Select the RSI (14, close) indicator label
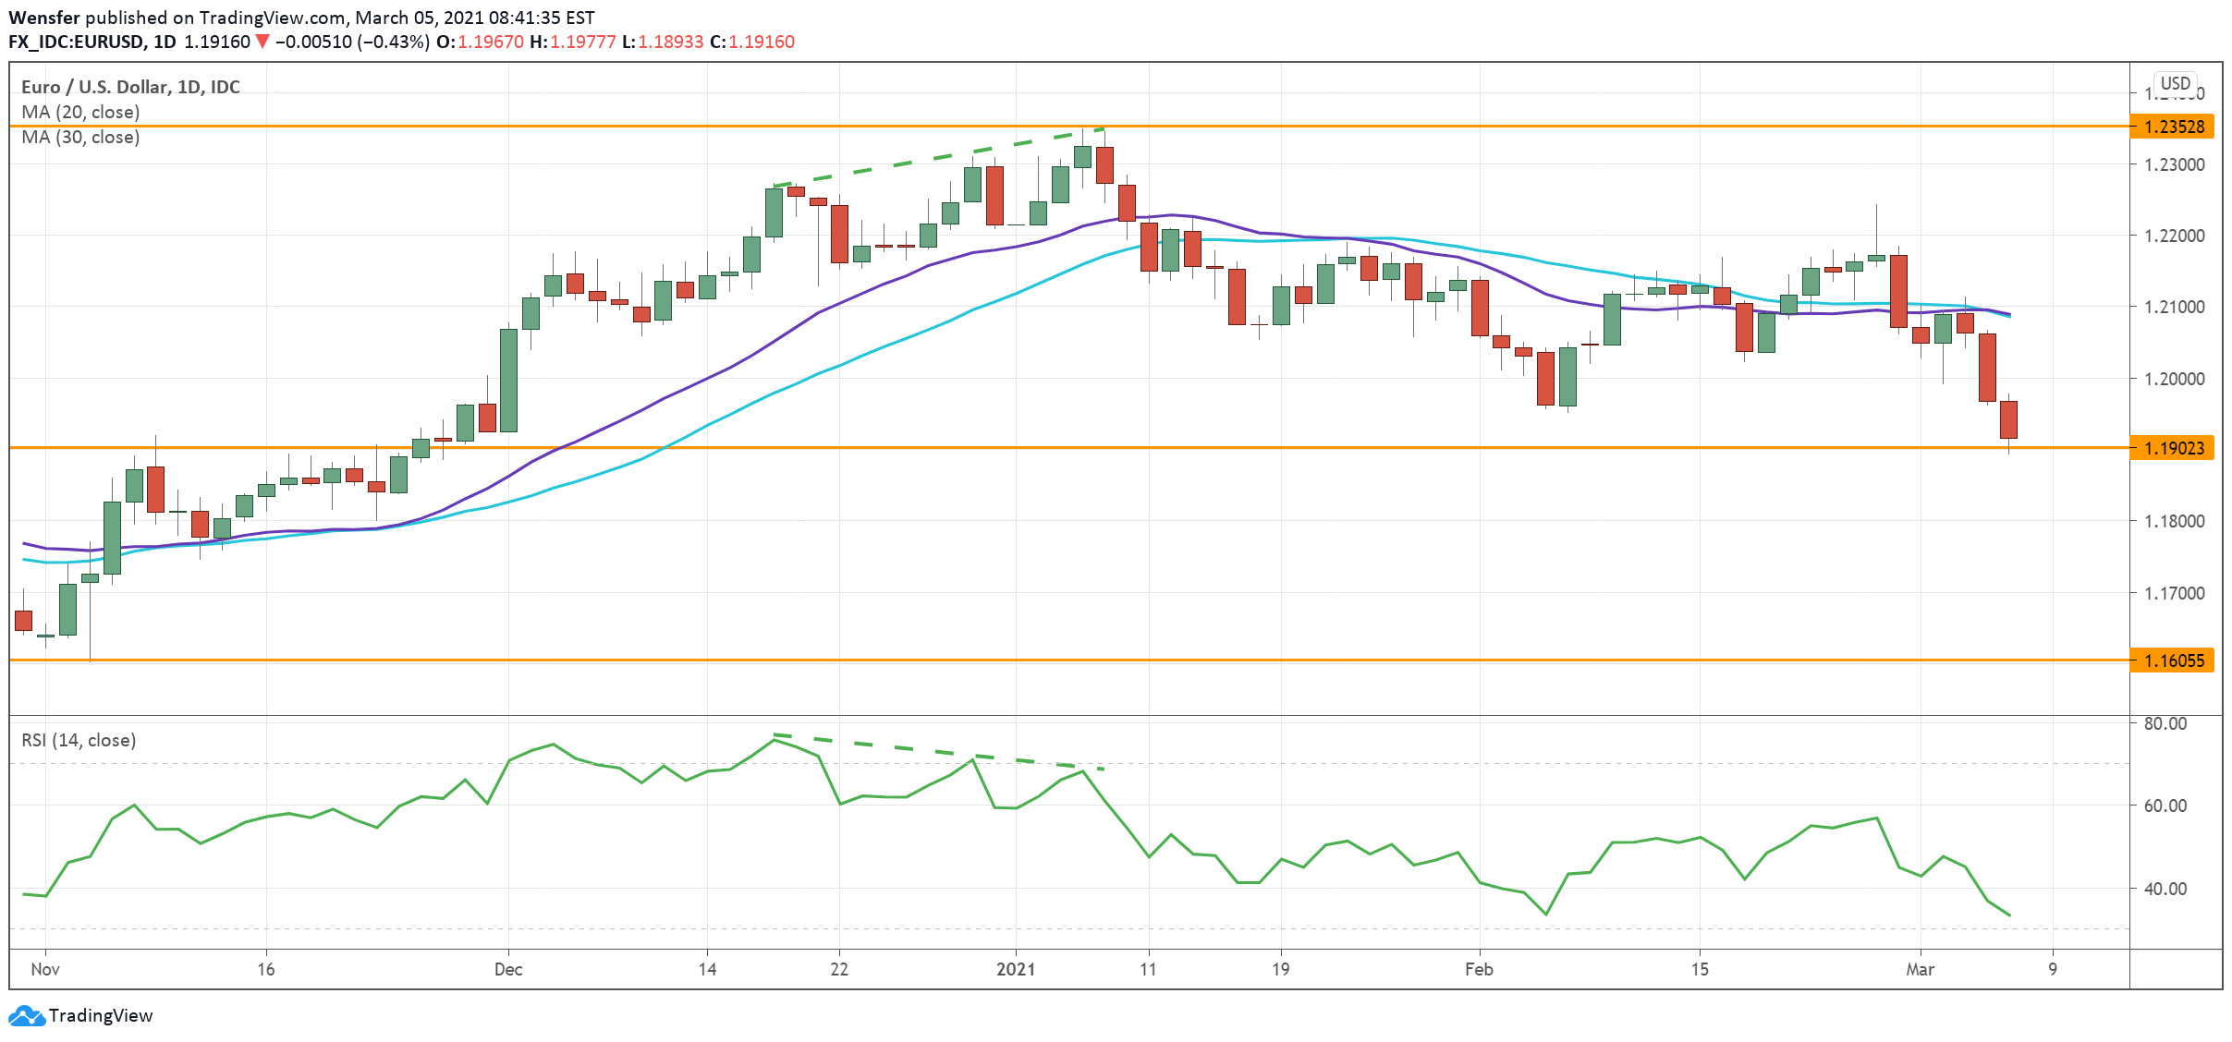This screenshot has width=2232, height=1042. [79, 740]
